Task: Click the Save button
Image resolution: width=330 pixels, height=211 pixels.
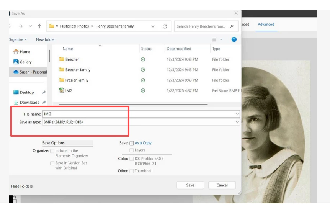Action: pos(190,185)
